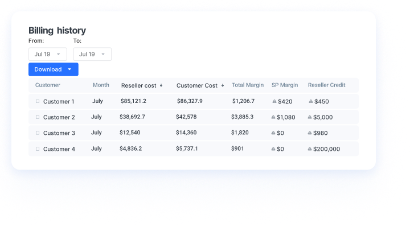Click the triangle icon beside Customer 1's $420 SP Margin
The width and height of the screenshot is (410, 227).
pos(274,101)
